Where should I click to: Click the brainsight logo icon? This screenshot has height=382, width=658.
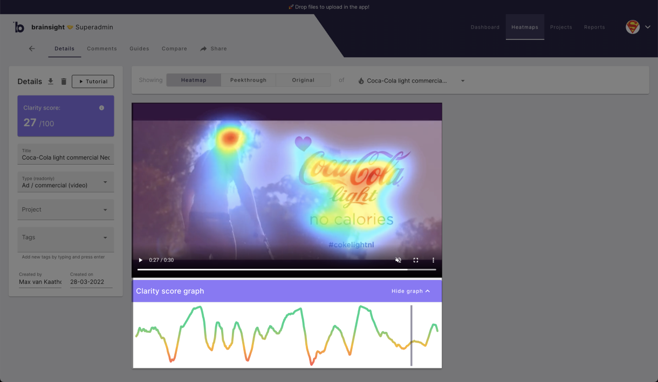coord(19,27)
